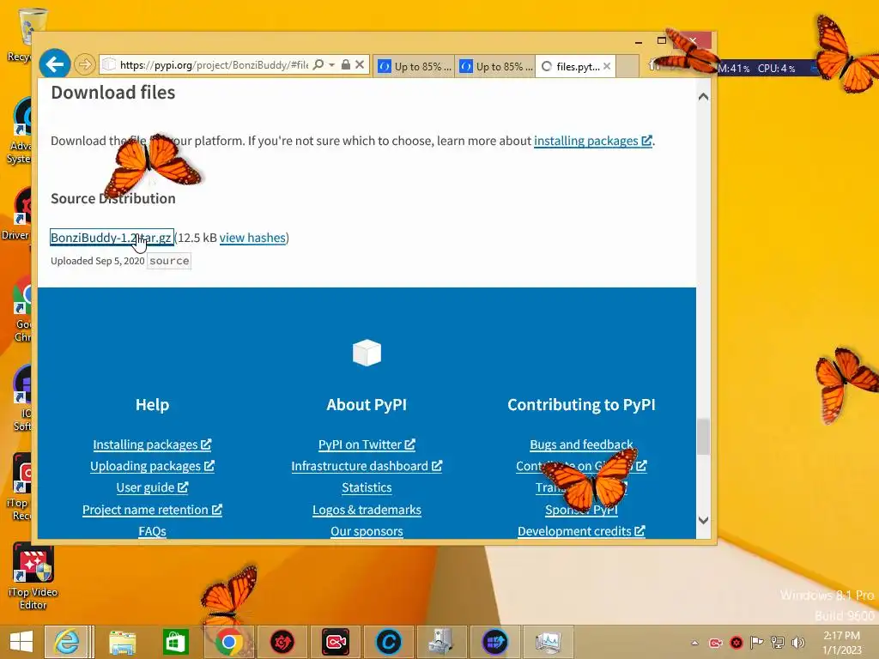Image resolution: width=879 pixels, height=659 pixels.
Task: Click the screen recorder tray icon
Action: click(715, 643)
